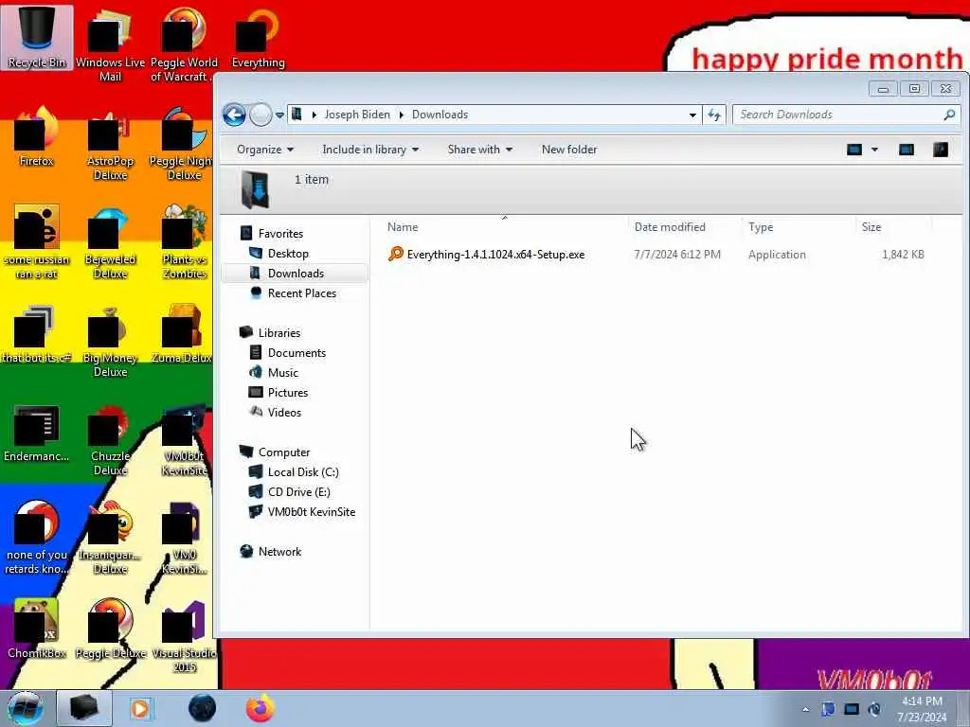970x727 pixels.
Task: Select Endermanc... desktop icon
Action: pos(37,433)
